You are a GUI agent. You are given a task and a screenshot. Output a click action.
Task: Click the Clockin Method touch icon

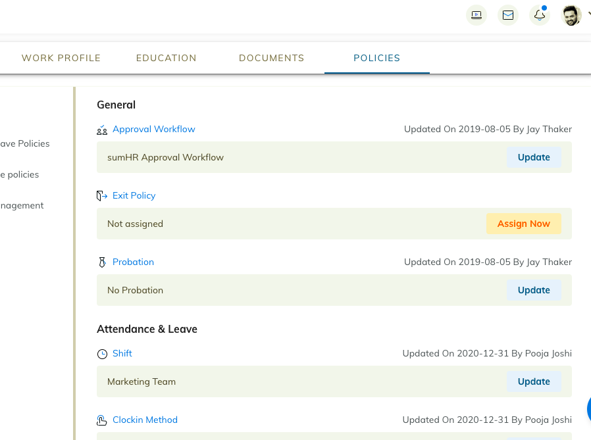click(x=102, y=420)
